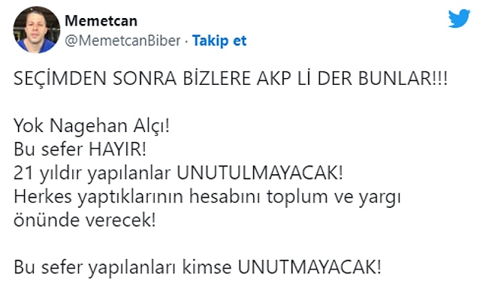The image size is (477, 286).
Task: Click the word hesabını in the tweet
Action: point(225,197)
